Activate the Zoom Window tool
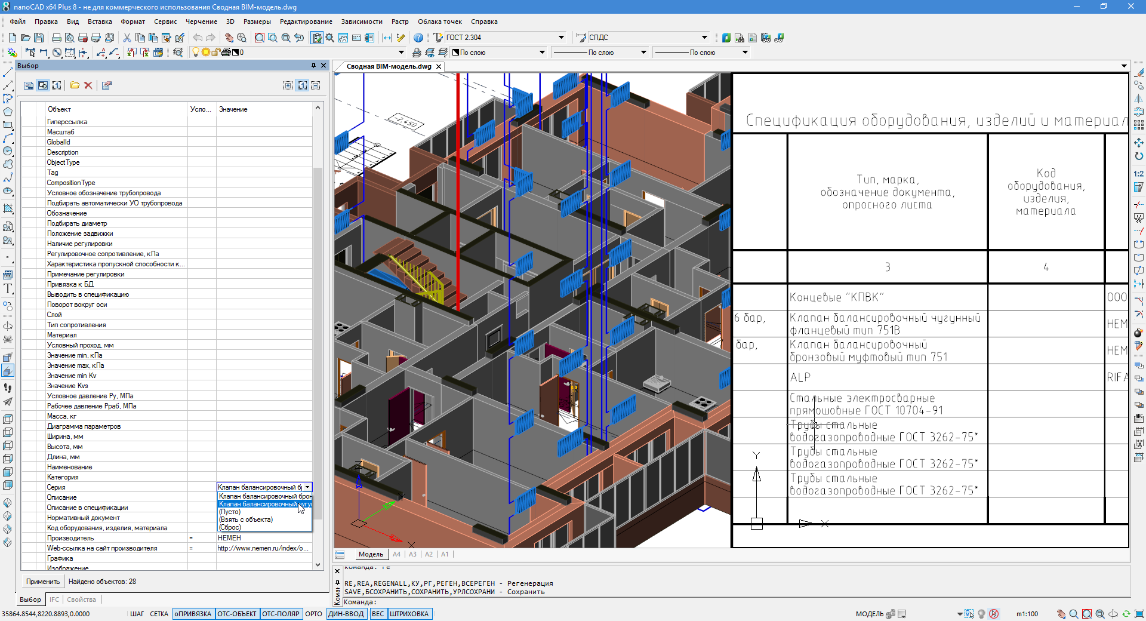Viewport: 1146px width, 621px height. (259, 37)
